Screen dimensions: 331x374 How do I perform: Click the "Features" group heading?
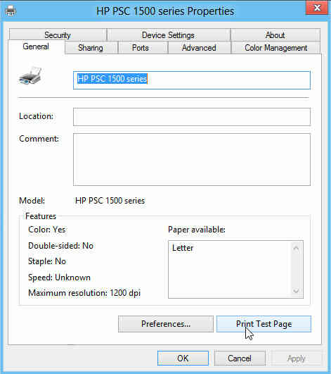pyautogui.click(x=41, y=216)
